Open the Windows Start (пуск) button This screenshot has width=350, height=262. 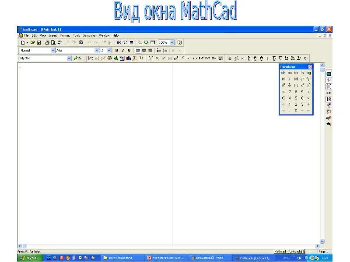pyautogui.click(x=30, y=258)
